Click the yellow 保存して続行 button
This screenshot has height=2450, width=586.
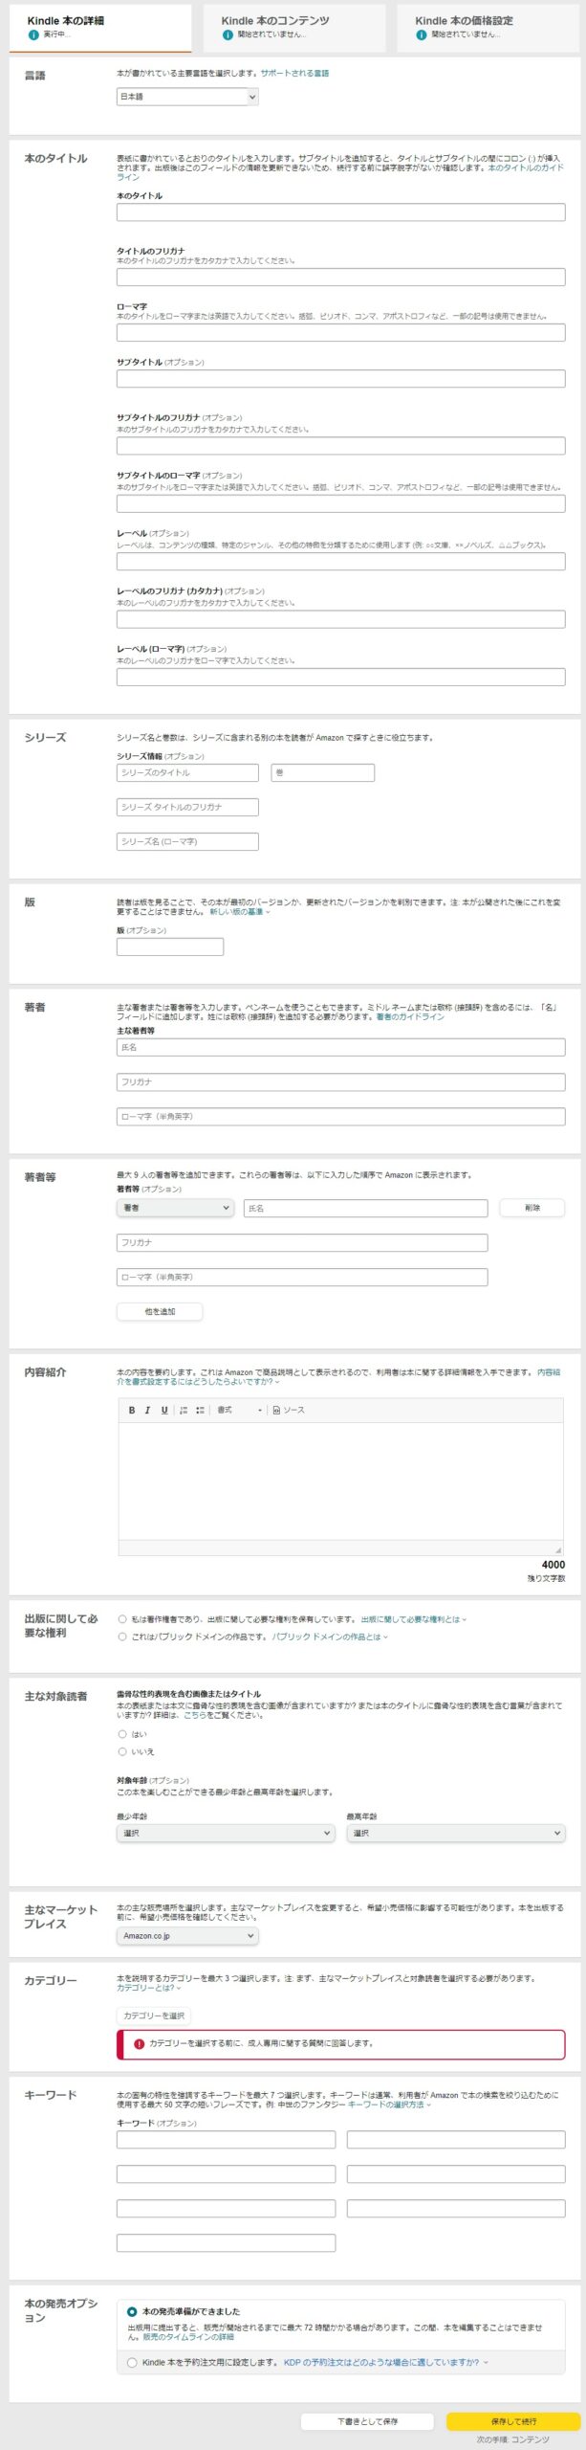(513, 2420)
